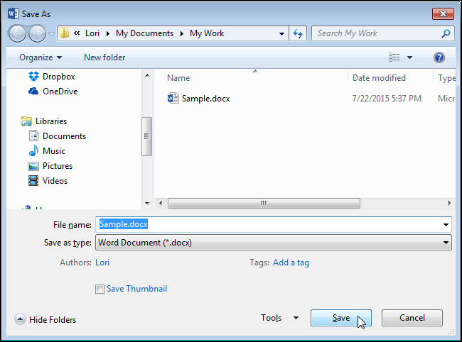The height and width of the screenshot is (342, 462).
Task: Select the Videos library
Action: pos(55,180)
